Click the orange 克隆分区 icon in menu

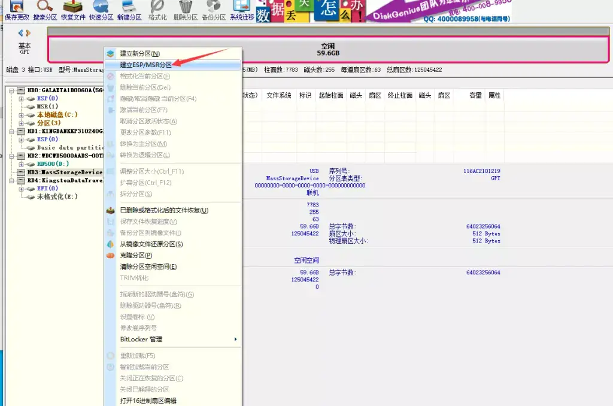pos(111,256)
